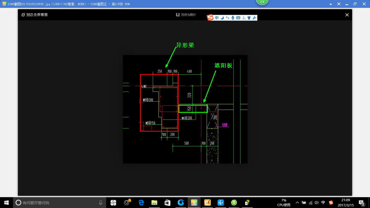Click the full-screen icon in the title bar

point(339,4)
